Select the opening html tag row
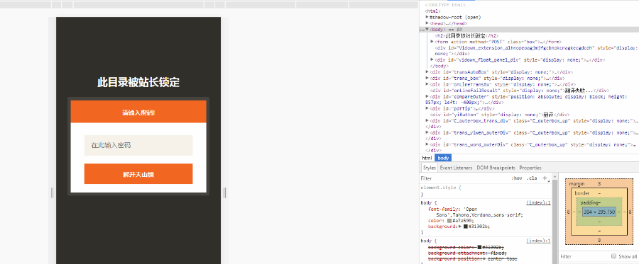 tap(432, 11)
